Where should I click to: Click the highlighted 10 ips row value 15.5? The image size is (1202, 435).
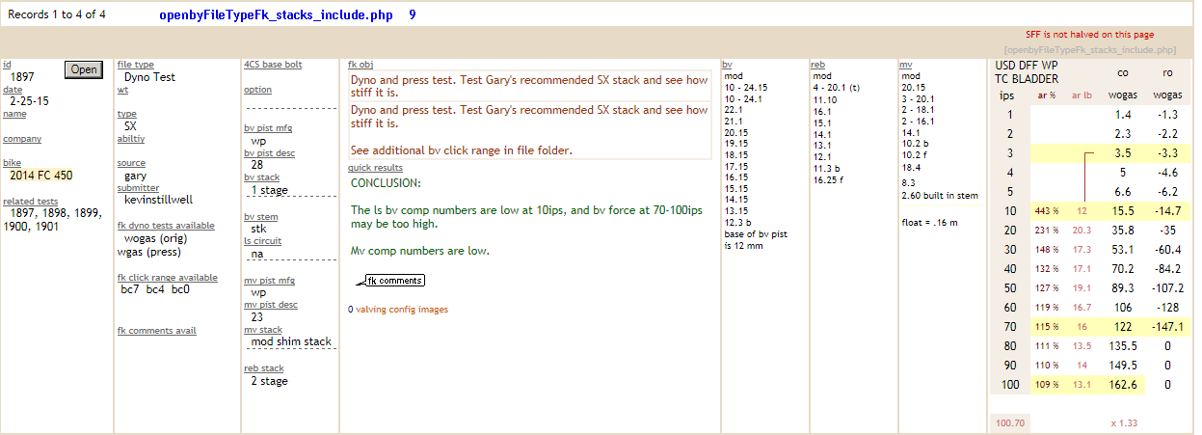(x=1122, y=210)
